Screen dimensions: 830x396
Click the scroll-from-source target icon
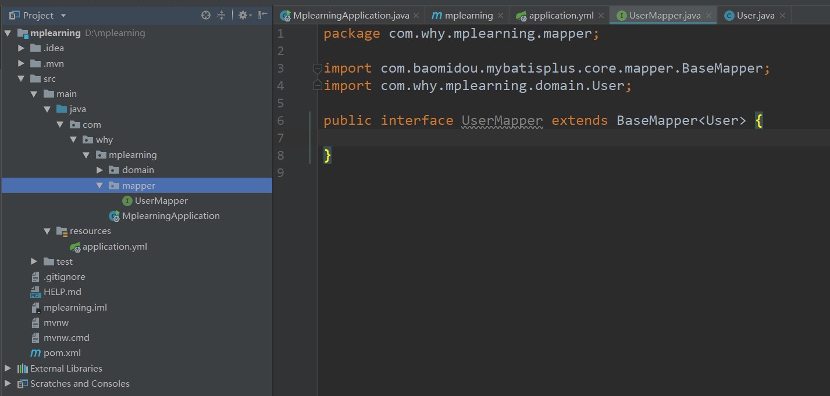[206, 15]
